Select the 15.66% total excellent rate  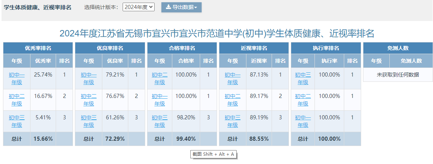pyautogui.click(x=43, y=139)
